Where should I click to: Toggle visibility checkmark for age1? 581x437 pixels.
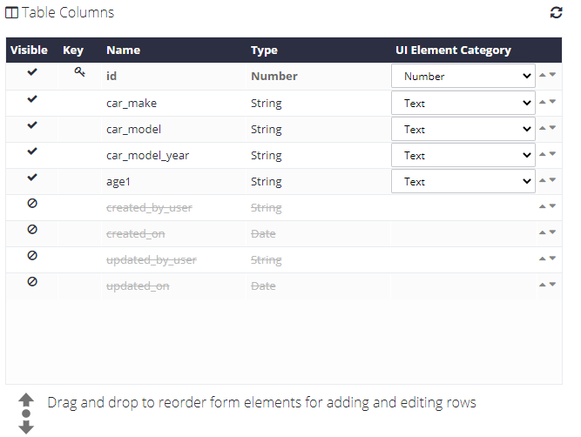click(x=32, y=178)
